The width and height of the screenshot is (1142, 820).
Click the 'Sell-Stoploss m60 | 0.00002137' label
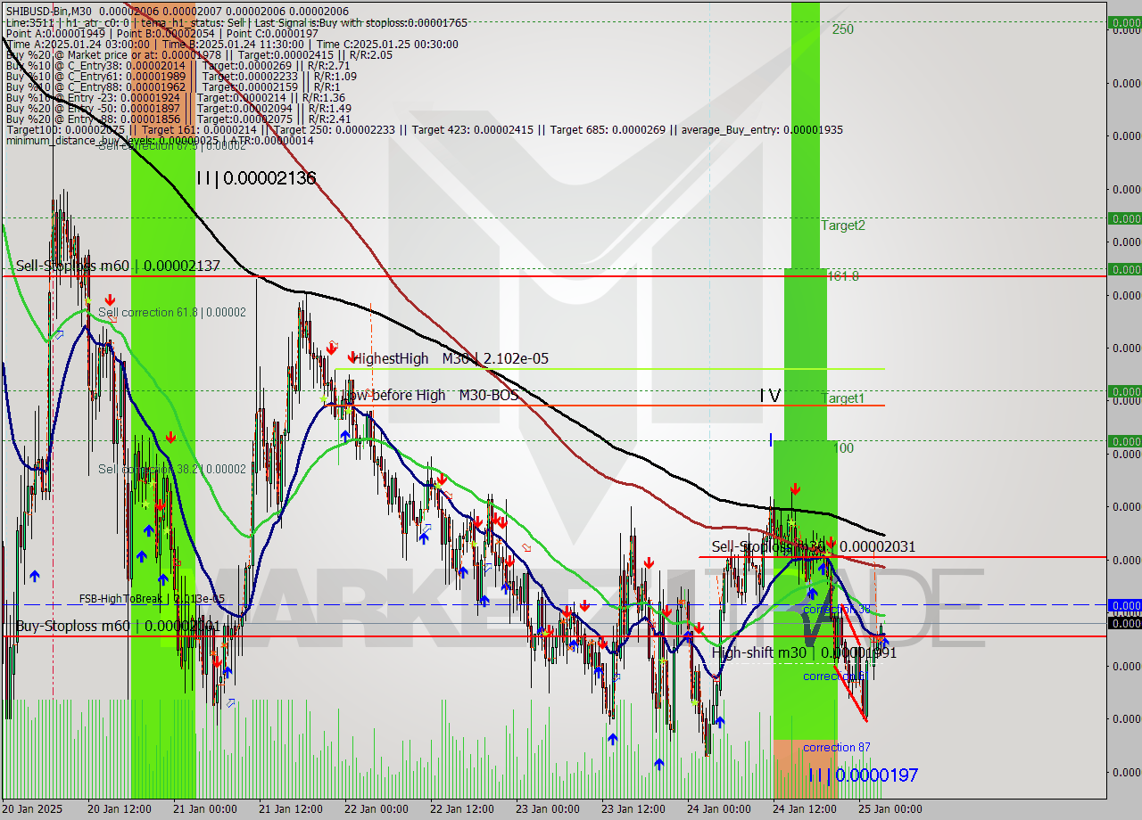[118, 266]
